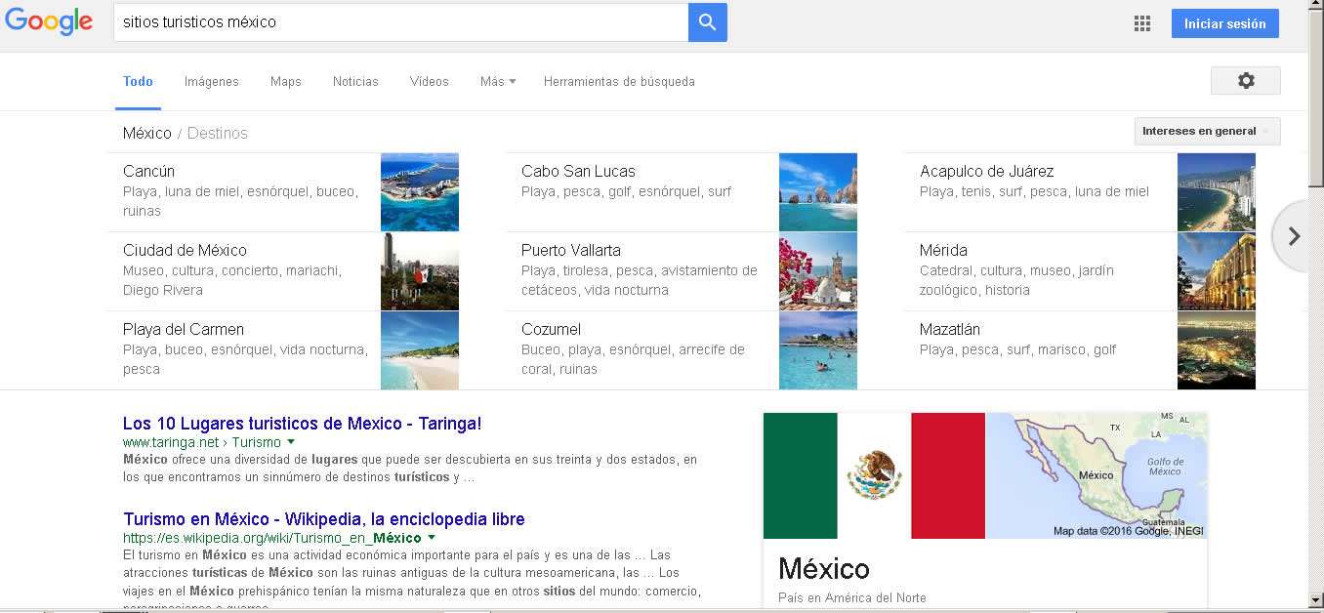Click the Destinos breadcrumb
The width and height of the screenshot is (1324, 613).
218,133
